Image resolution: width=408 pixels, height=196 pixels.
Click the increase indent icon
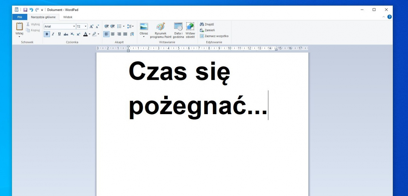[x=113, y=26]
